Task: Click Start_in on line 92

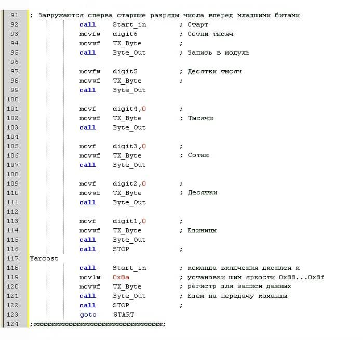Action: coord(129,24)
